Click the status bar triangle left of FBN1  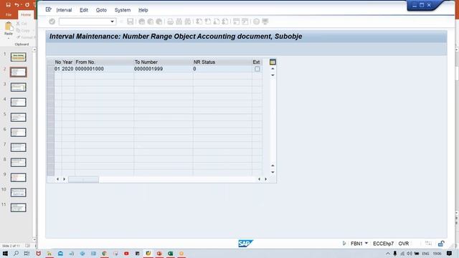(x=344, y=244)
